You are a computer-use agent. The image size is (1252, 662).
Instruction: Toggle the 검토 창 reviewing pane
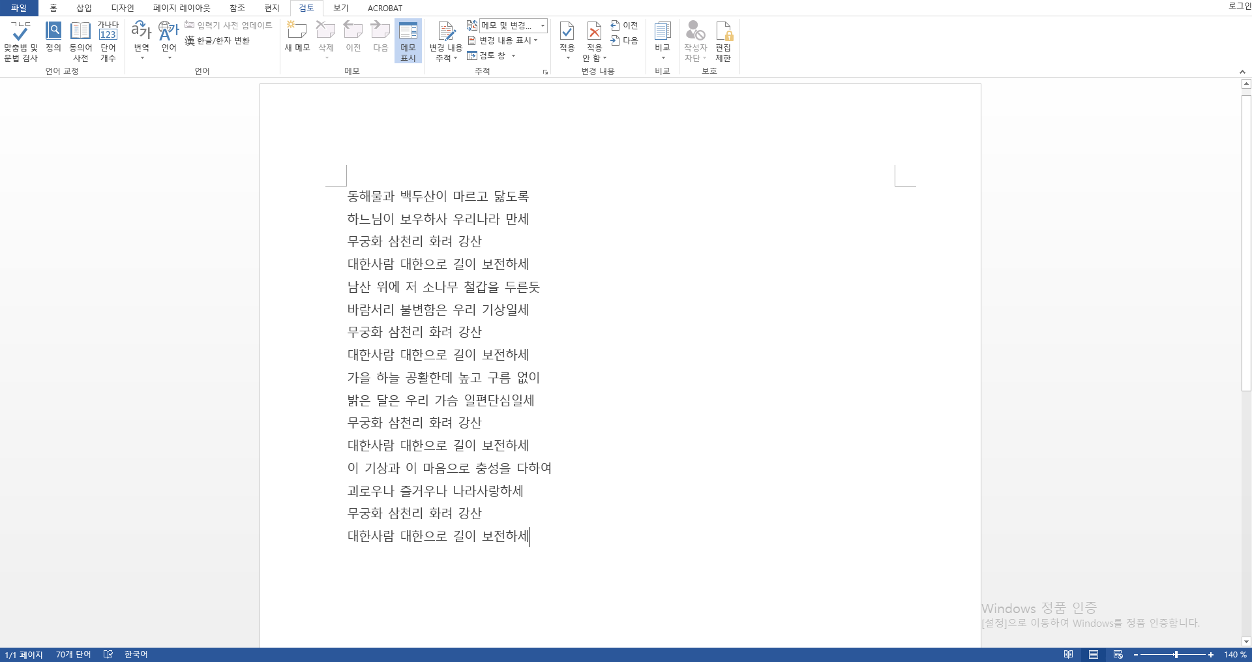[486, 55]
